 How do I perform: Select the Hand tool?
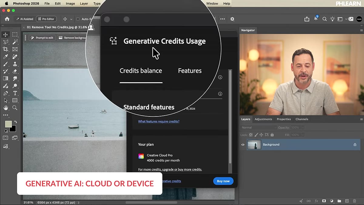(x=5, y=108)
